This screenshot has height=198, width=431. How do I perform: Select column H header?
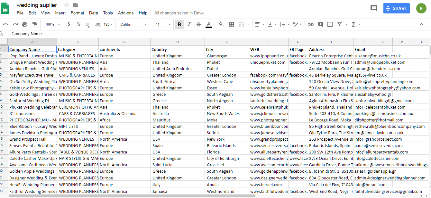coord(330,42)
